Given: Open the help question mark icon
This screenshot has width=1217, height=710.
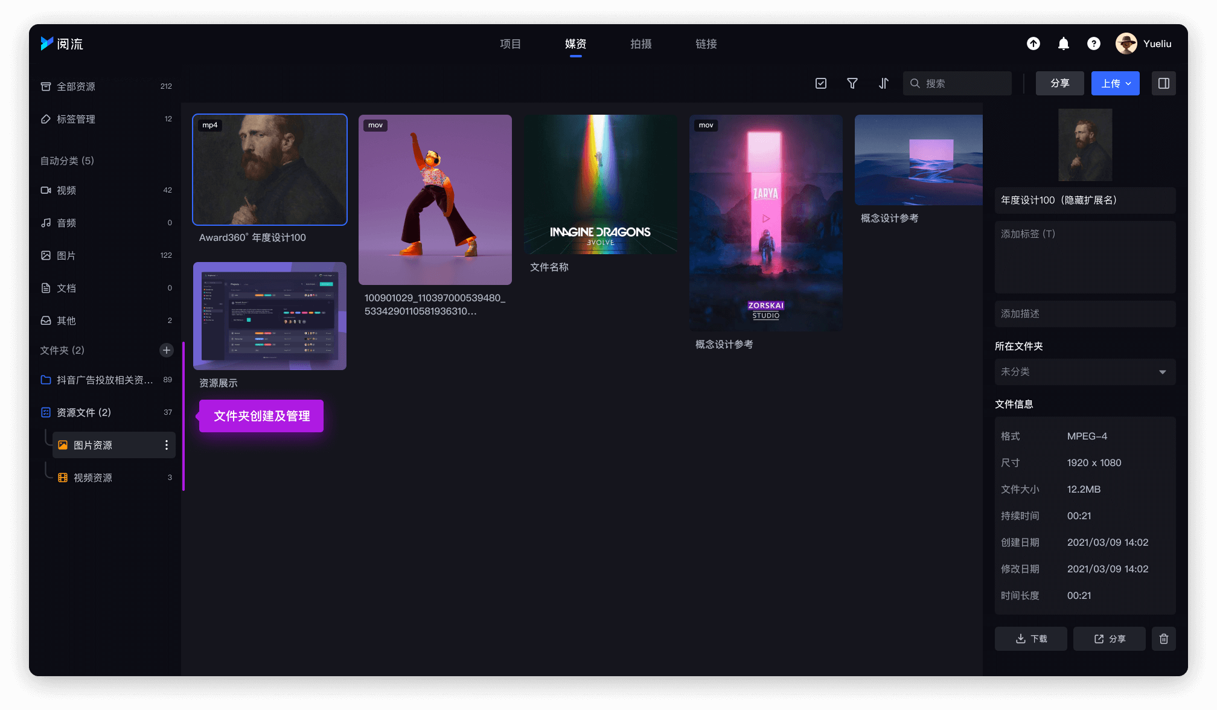Looking at the screenshot, I should coord(1094,43).
